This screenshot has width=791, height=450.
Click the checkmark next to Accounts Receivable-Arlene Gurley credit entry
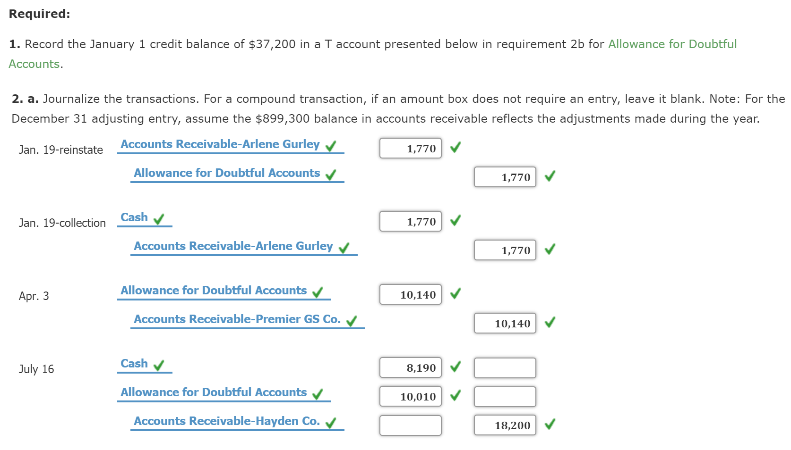click(344, 247)
